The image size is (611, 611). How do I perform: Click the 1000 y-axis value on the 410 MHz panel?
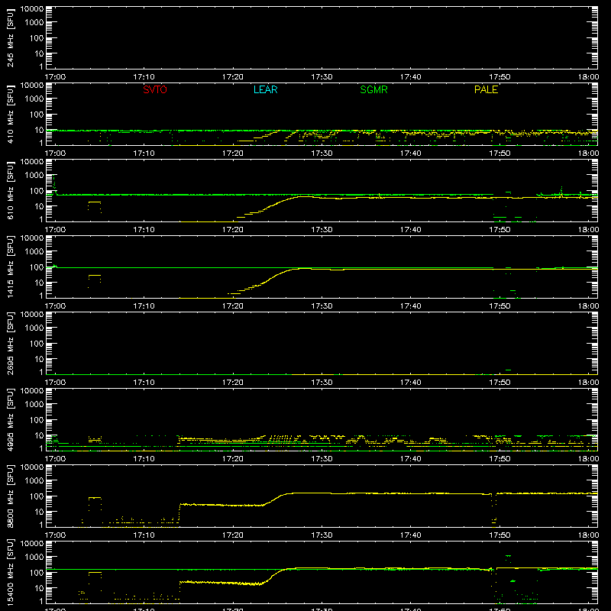pyautogui.click(x=34, y=99)
